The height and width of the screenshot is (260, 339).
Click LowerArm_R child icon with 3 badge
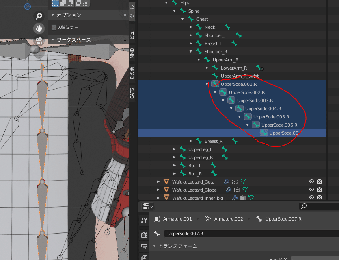tap(259, 68)
